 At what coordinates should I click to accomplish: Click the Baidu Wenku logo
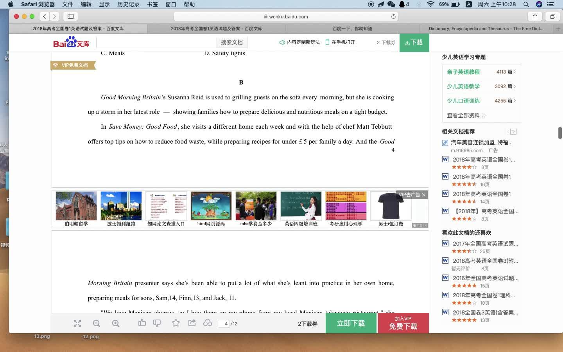[72, 42]
